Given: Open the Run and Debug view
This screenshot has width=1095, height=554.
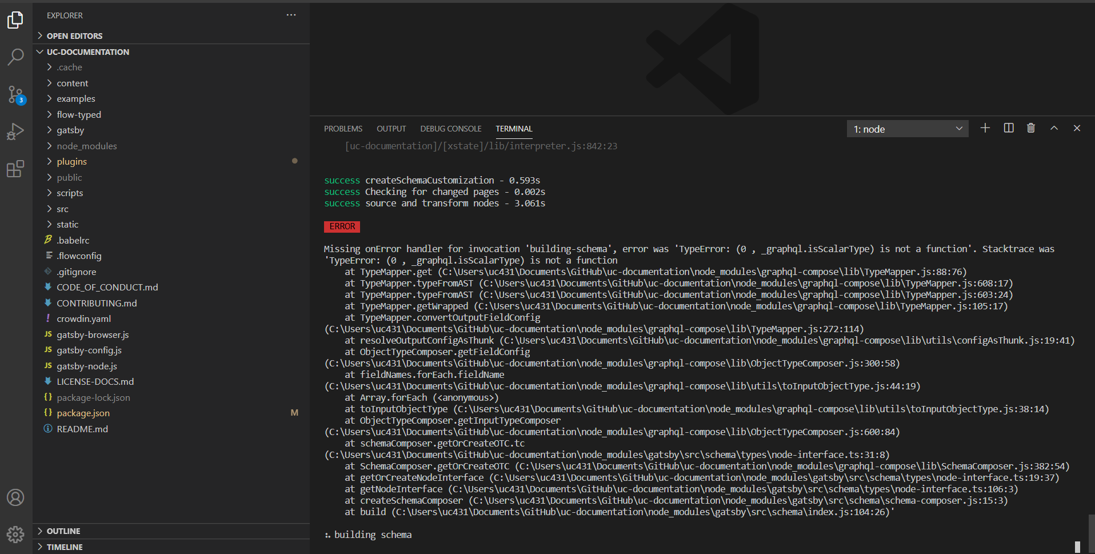Looking at the screenshot, I should coord(15,131).
